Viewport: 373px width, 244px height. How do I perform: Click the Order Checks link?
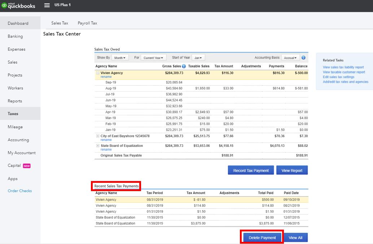(x=20, y=191)
